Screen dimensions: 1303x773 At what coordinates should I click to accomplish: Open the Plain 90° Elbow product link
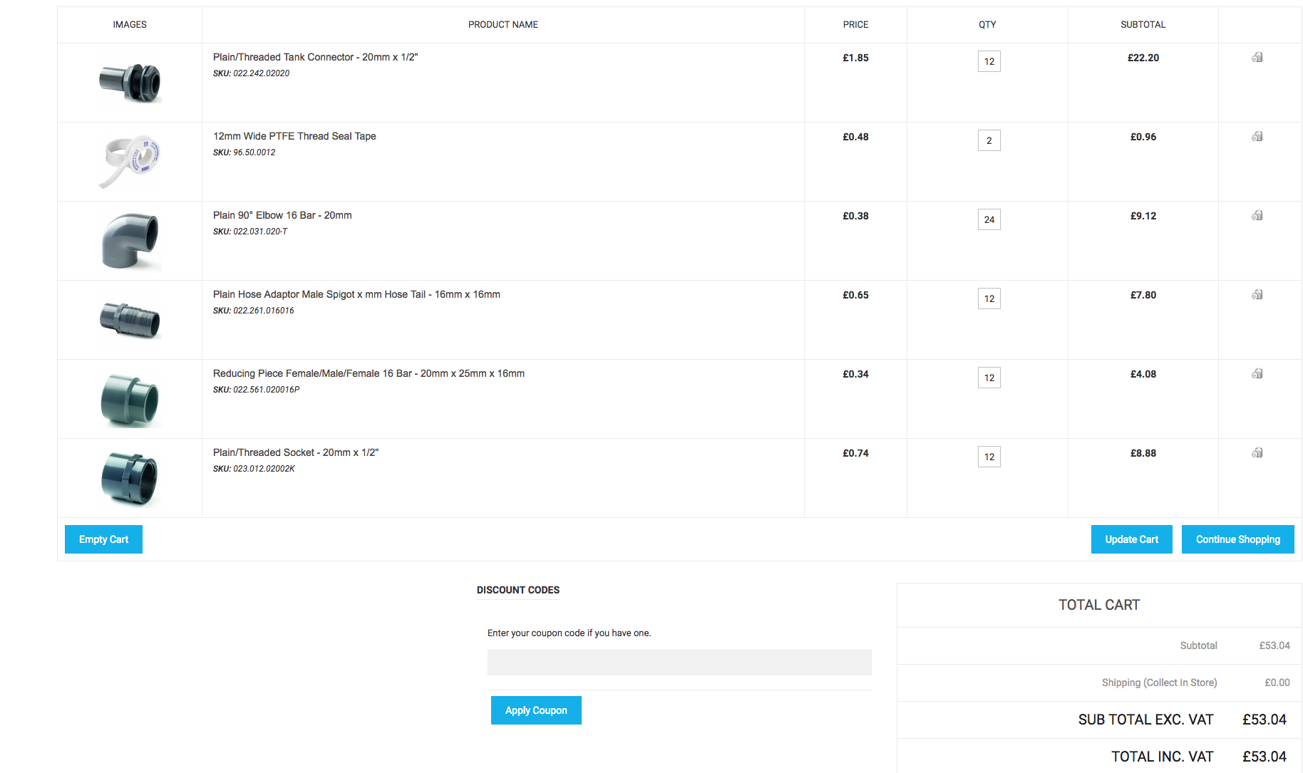[282, 215]
